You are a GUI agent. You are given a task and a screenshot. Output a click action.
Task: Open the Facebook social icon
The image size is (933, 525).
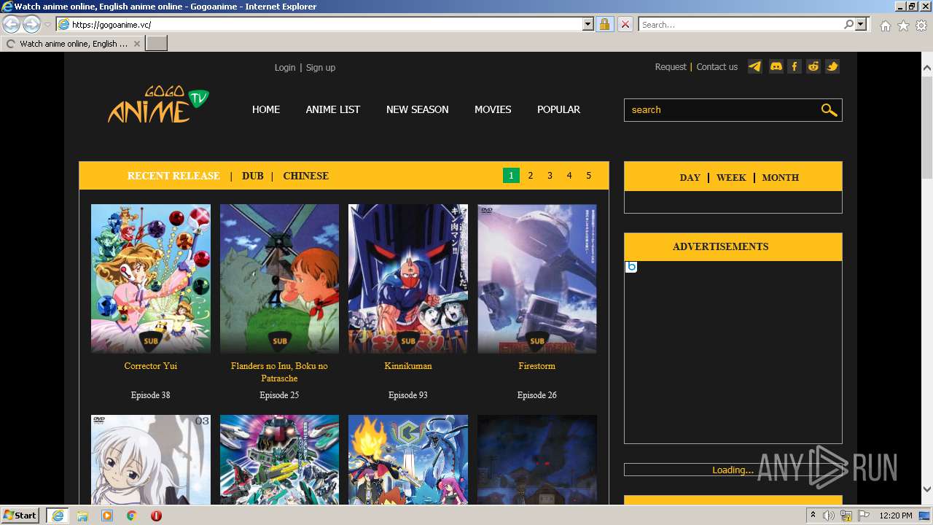pyautogui.click(x=795, y=66)
